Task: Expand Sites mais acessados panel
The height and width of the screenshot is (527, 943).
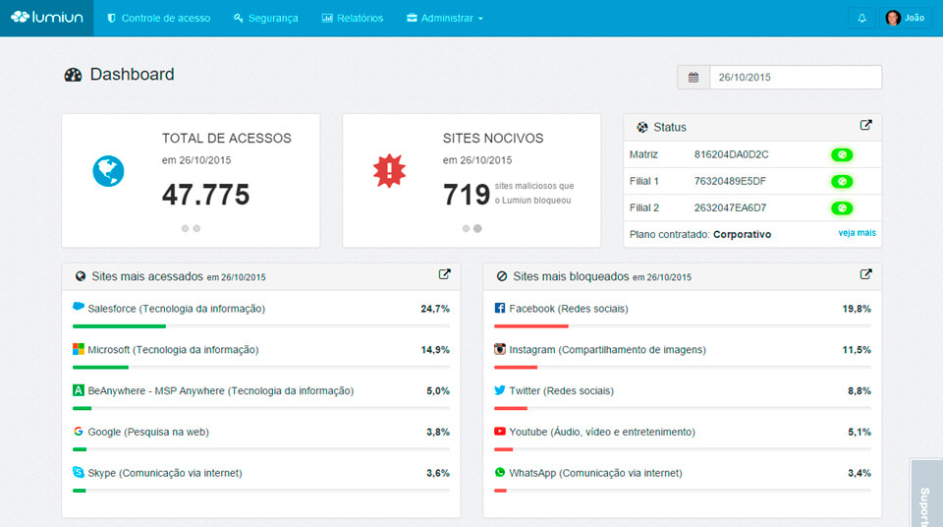Action: click(444, 274)
